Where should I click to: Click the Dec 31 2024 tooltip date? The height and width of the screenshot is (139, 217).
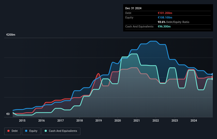[133, 8]
